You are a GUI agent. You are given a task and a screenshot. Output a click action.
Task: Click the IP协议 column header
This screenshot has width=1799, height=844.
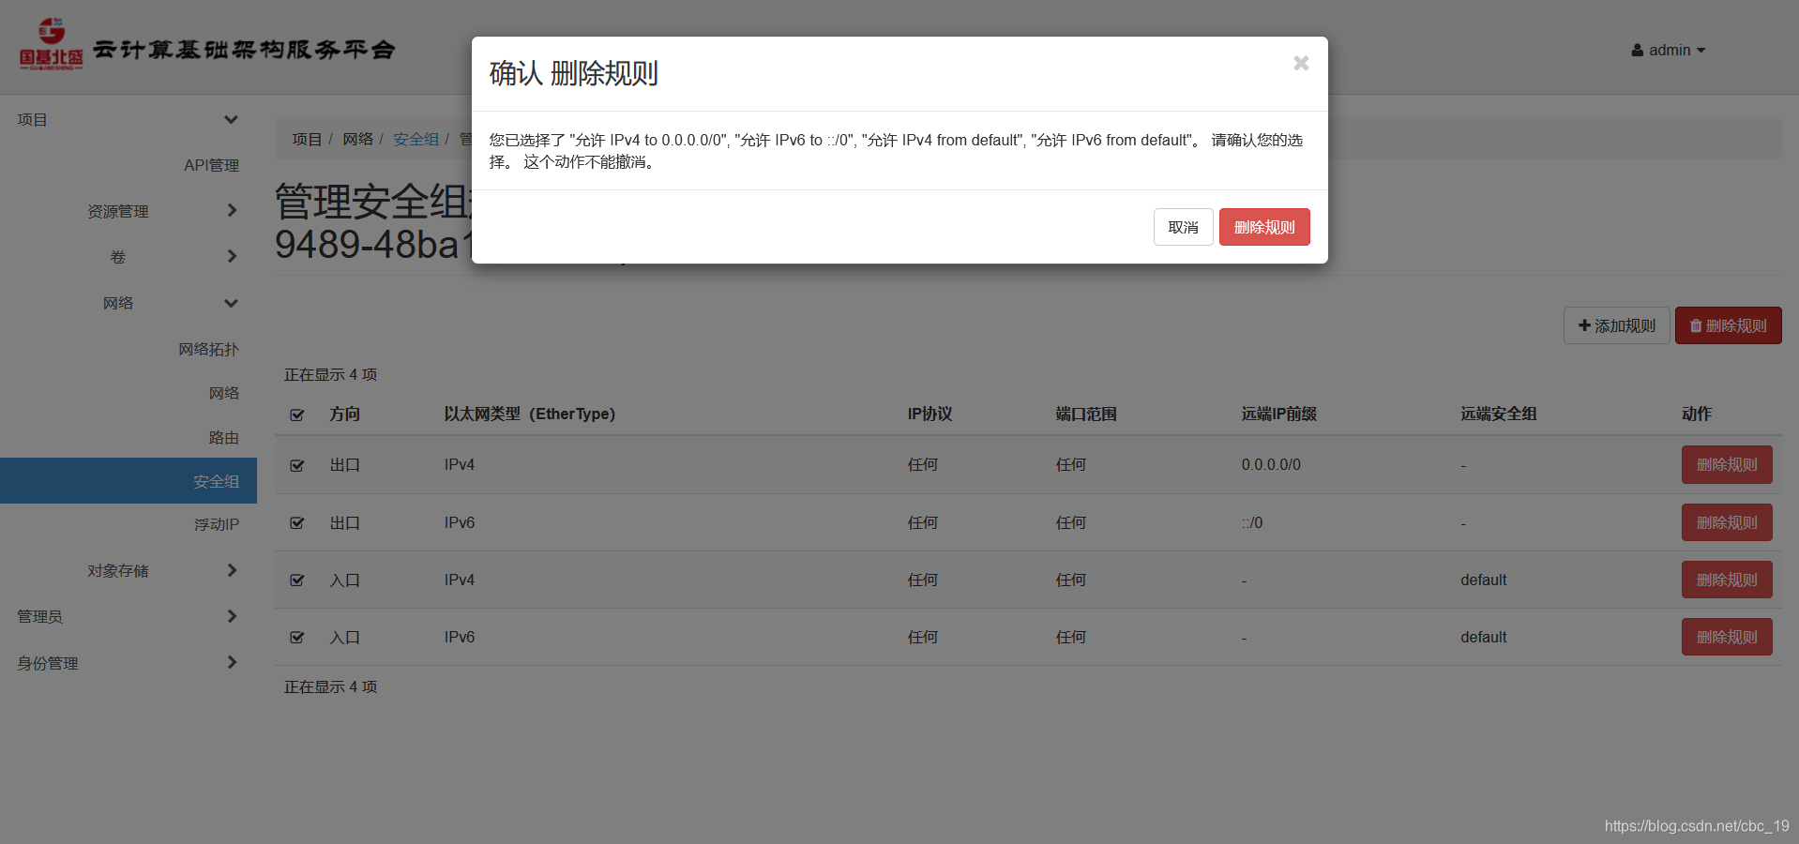tap(930, 414)
